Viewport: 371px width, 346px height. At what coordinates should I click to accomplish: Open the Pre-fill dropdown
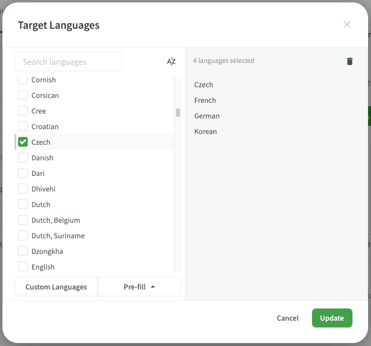point(139,287)
